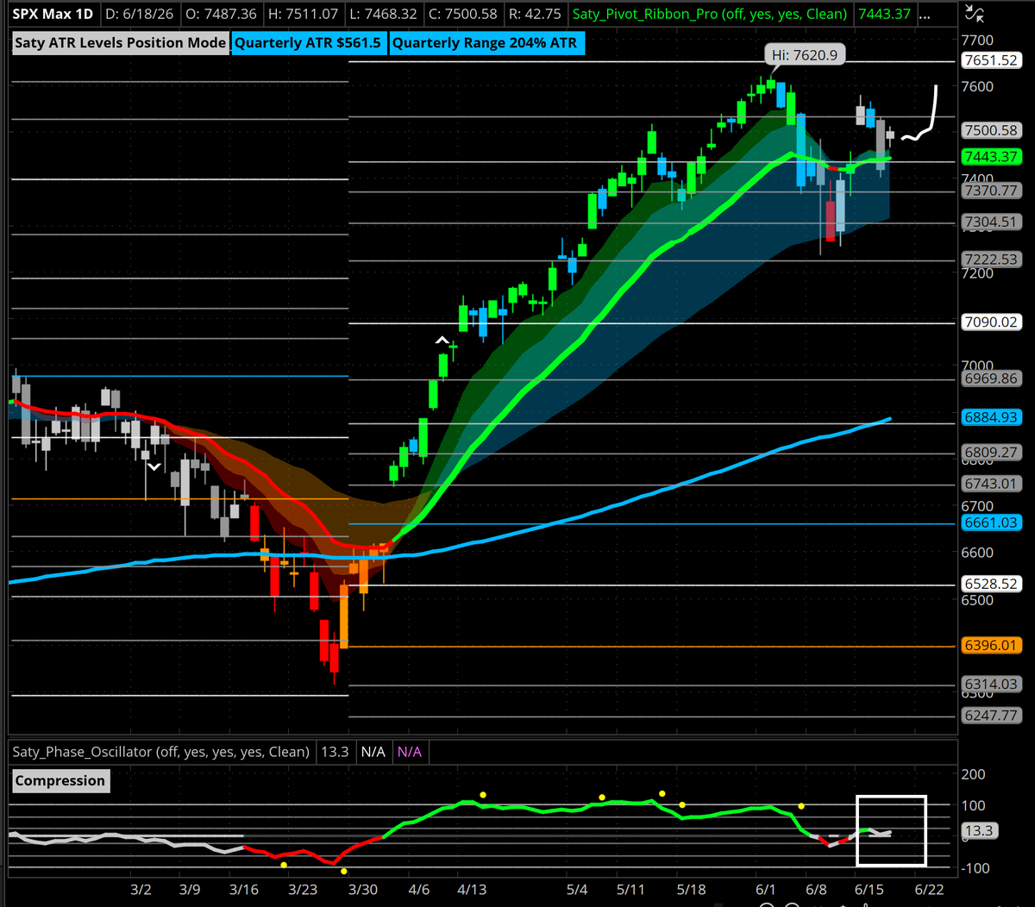
Task: Click the SPX Max 1D chart title
Action: [x=53, y=15]
